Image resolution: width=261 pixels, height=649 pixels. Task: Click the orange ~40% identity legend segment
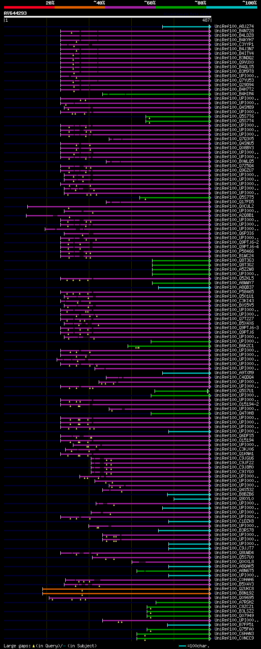coord(80,7)
